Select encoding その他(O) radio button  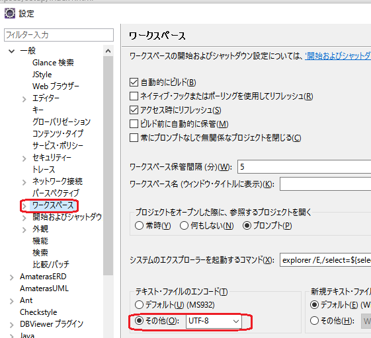139,321
